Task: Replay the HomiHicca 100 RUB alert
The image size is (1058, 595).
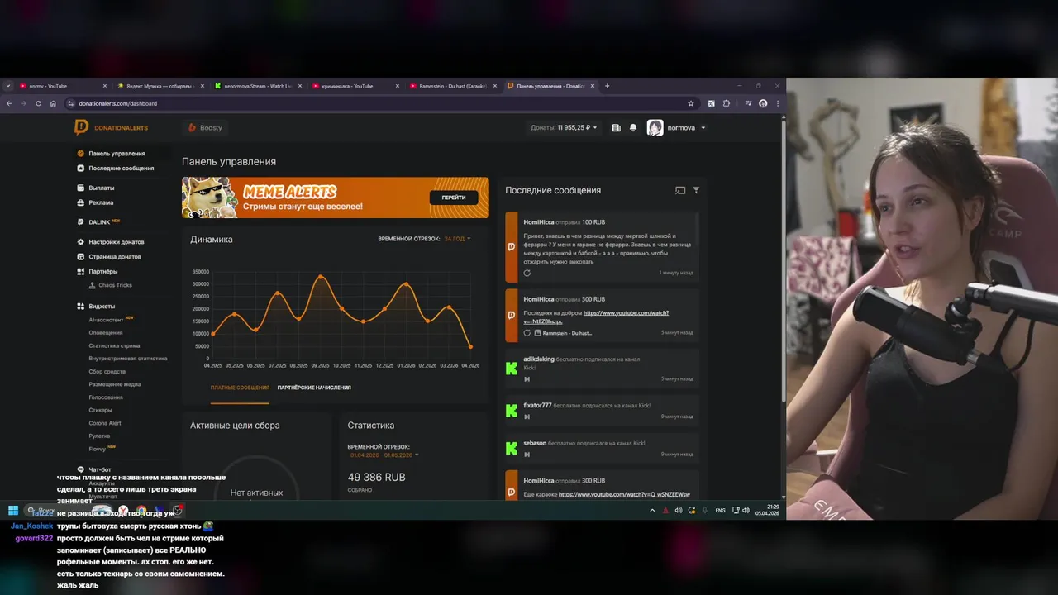Action: (527, 273)
